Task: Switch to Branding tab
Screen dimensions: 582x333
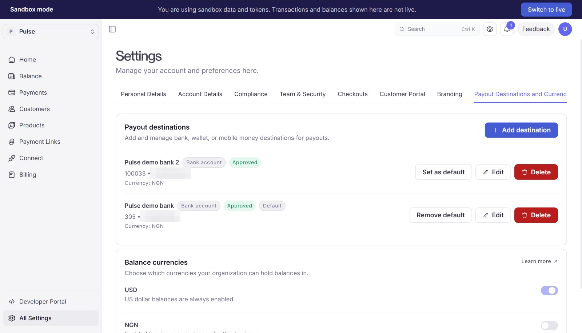Action: tap(450, 94)
